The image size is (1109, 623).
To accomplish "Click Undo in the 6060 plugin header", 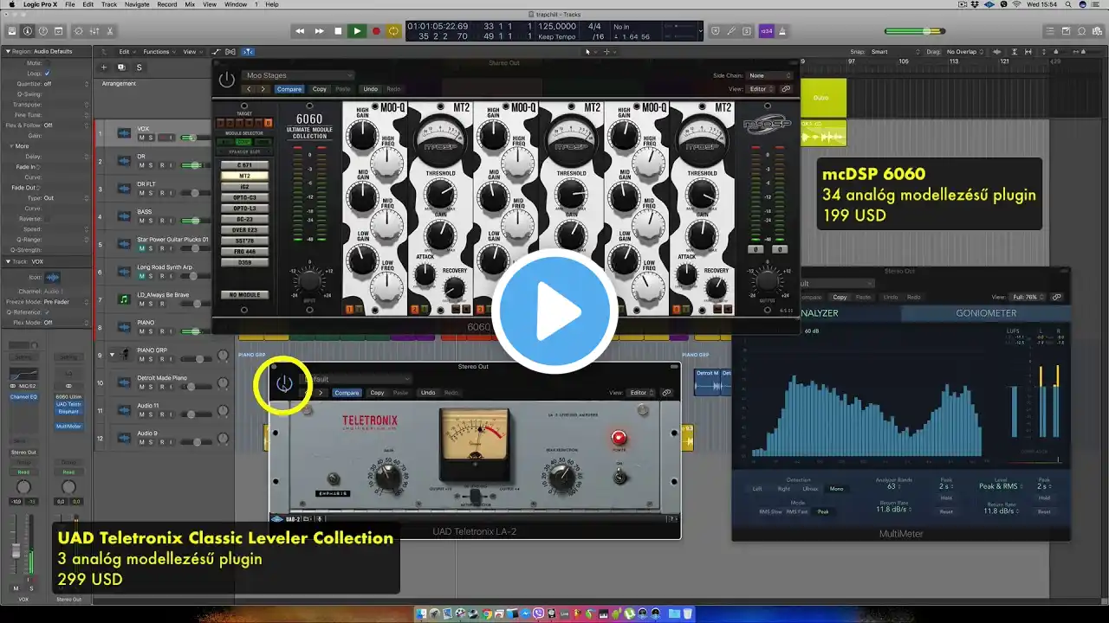I will pos(370,89).
